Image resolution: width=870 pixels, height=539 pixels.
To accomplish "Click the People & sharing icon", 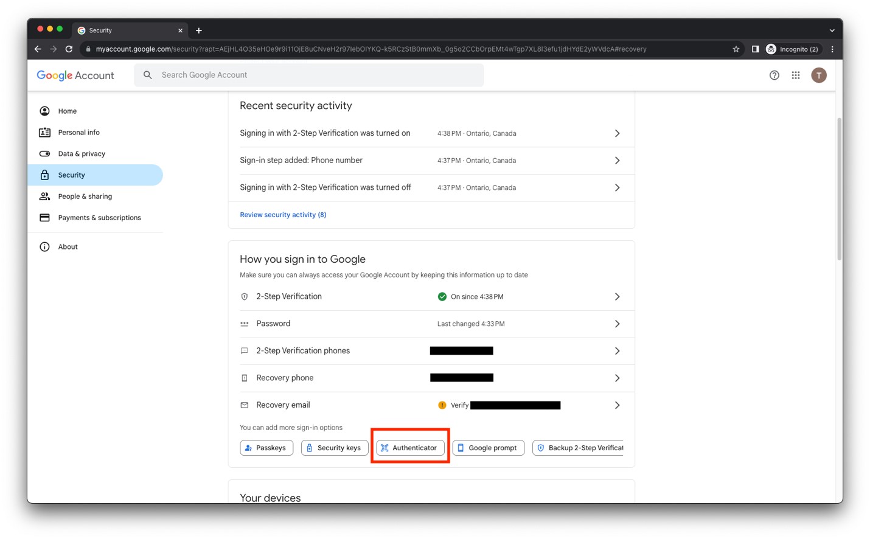I will click(x=44, y=196).
